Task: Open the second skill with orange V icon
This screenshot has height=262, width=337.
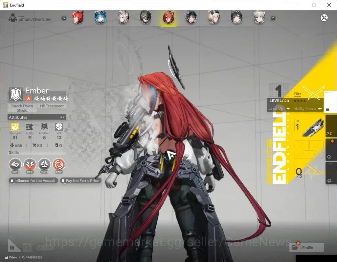Action: (x=30, y=164)
